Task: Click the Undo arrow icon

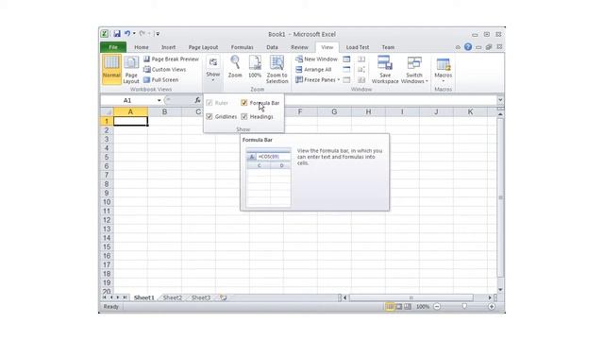Action: click(x=127, y=34)
